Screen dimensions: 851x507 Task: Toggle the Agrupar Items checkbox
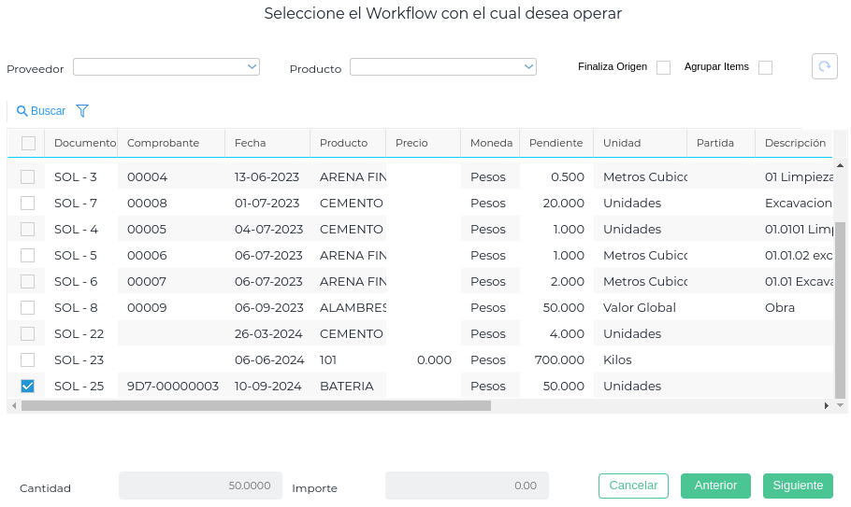766,67
